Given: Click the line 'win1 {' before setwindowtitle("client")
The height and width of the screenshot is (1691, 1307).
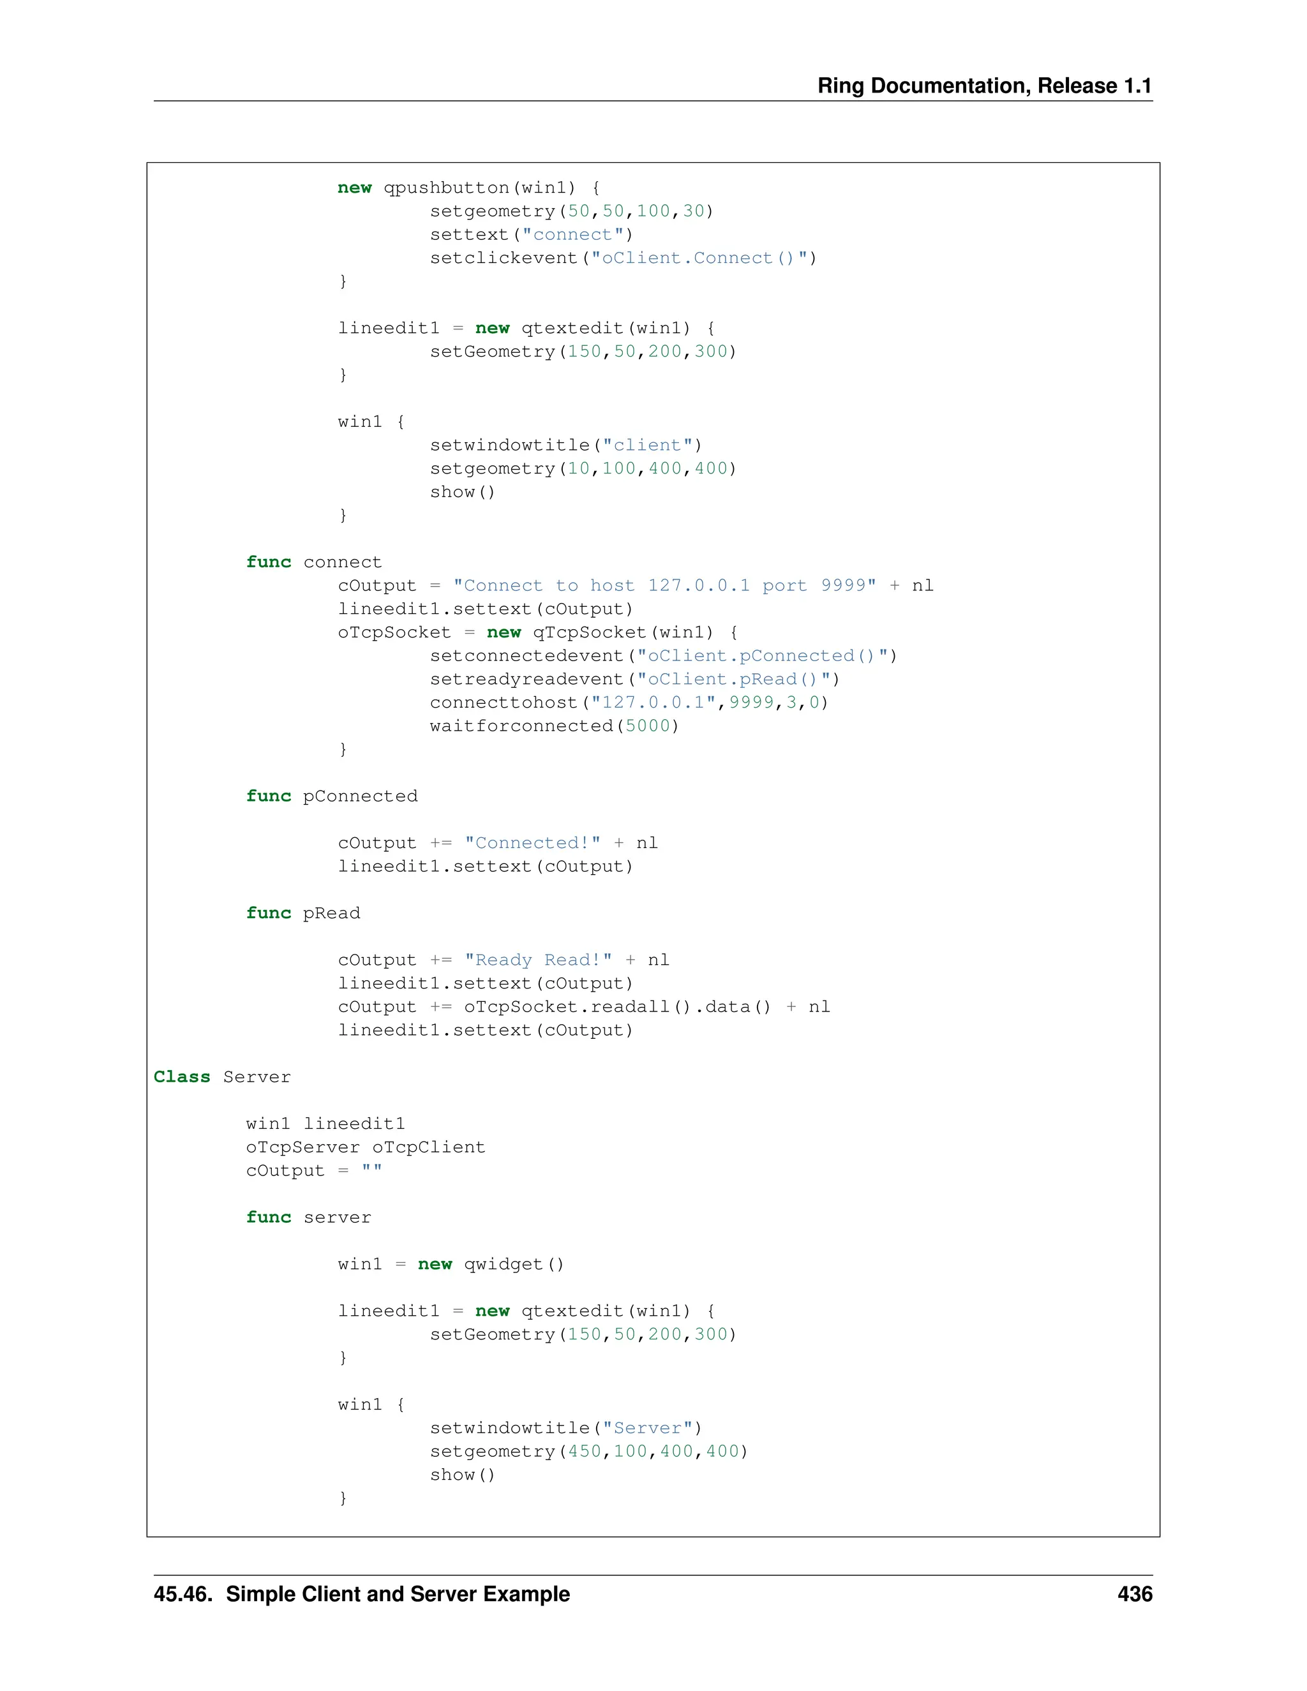Looking at the screenshot, I should (371, 422).
